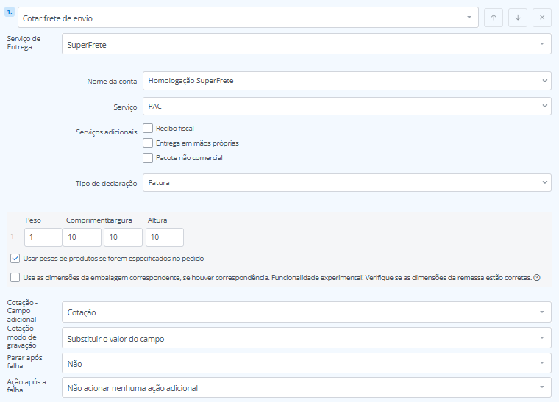Open the Cotar frete de envio action dropdown
Viewport: 559px width, 402px height.
tap(247, 18)
